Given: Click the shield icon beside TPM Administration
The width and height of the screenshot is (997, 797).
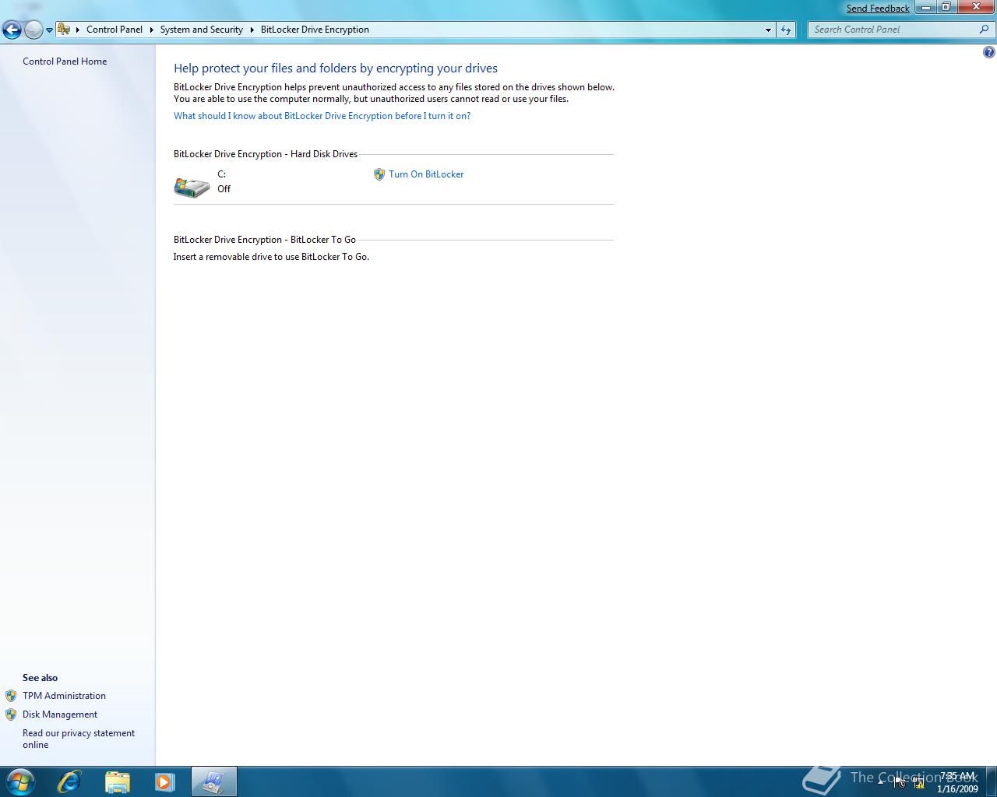Looking at the screenshot, I should click(11, 696).
